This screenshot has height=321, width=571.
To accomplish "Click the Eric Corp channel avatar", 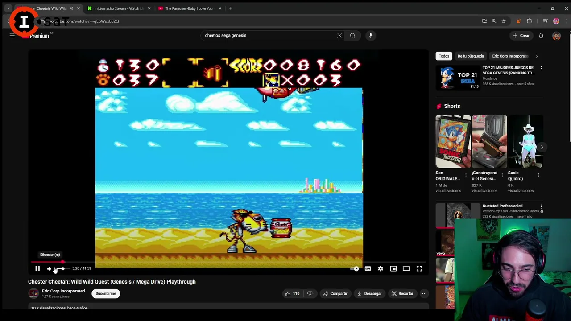I will (33, 293).
